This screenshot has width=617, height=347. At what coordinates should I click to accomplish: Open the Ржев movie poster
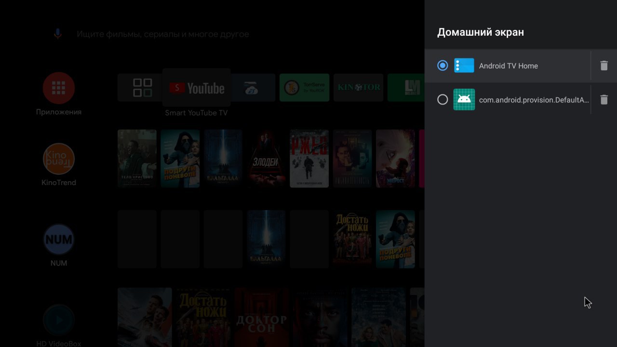pyautogui.click(x=309, y=159)
